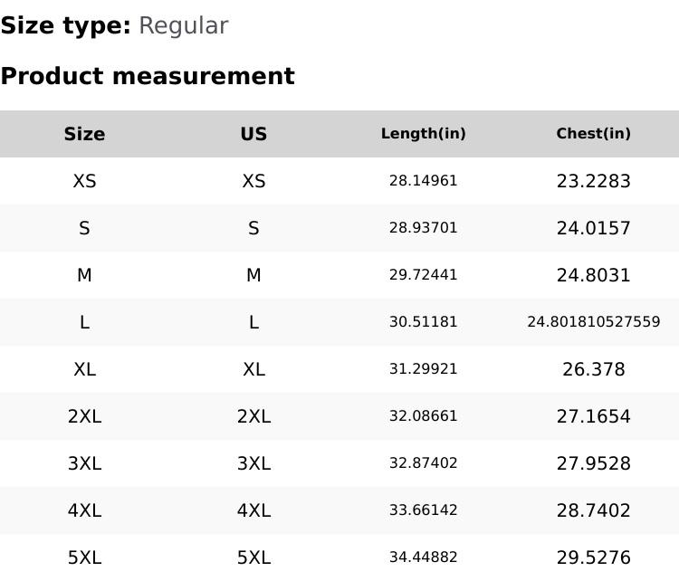The width and height of the screenshot is (679, 581).
Task: Click length value 32.87402
Action: pyautogui.click(x=423, y=463)
